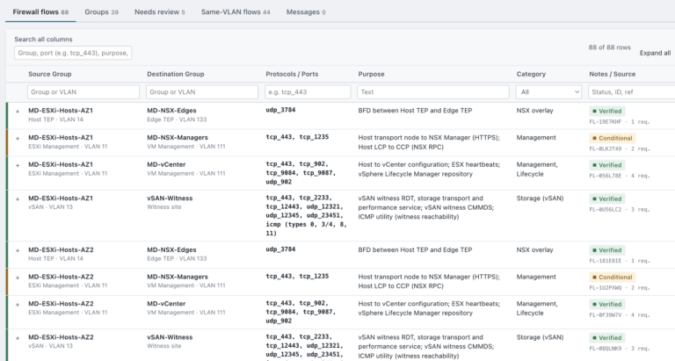The image size is (675, 361).
Task: Expand the AZ1 to MD-NSX-Managers row
Action: [18, 139]
